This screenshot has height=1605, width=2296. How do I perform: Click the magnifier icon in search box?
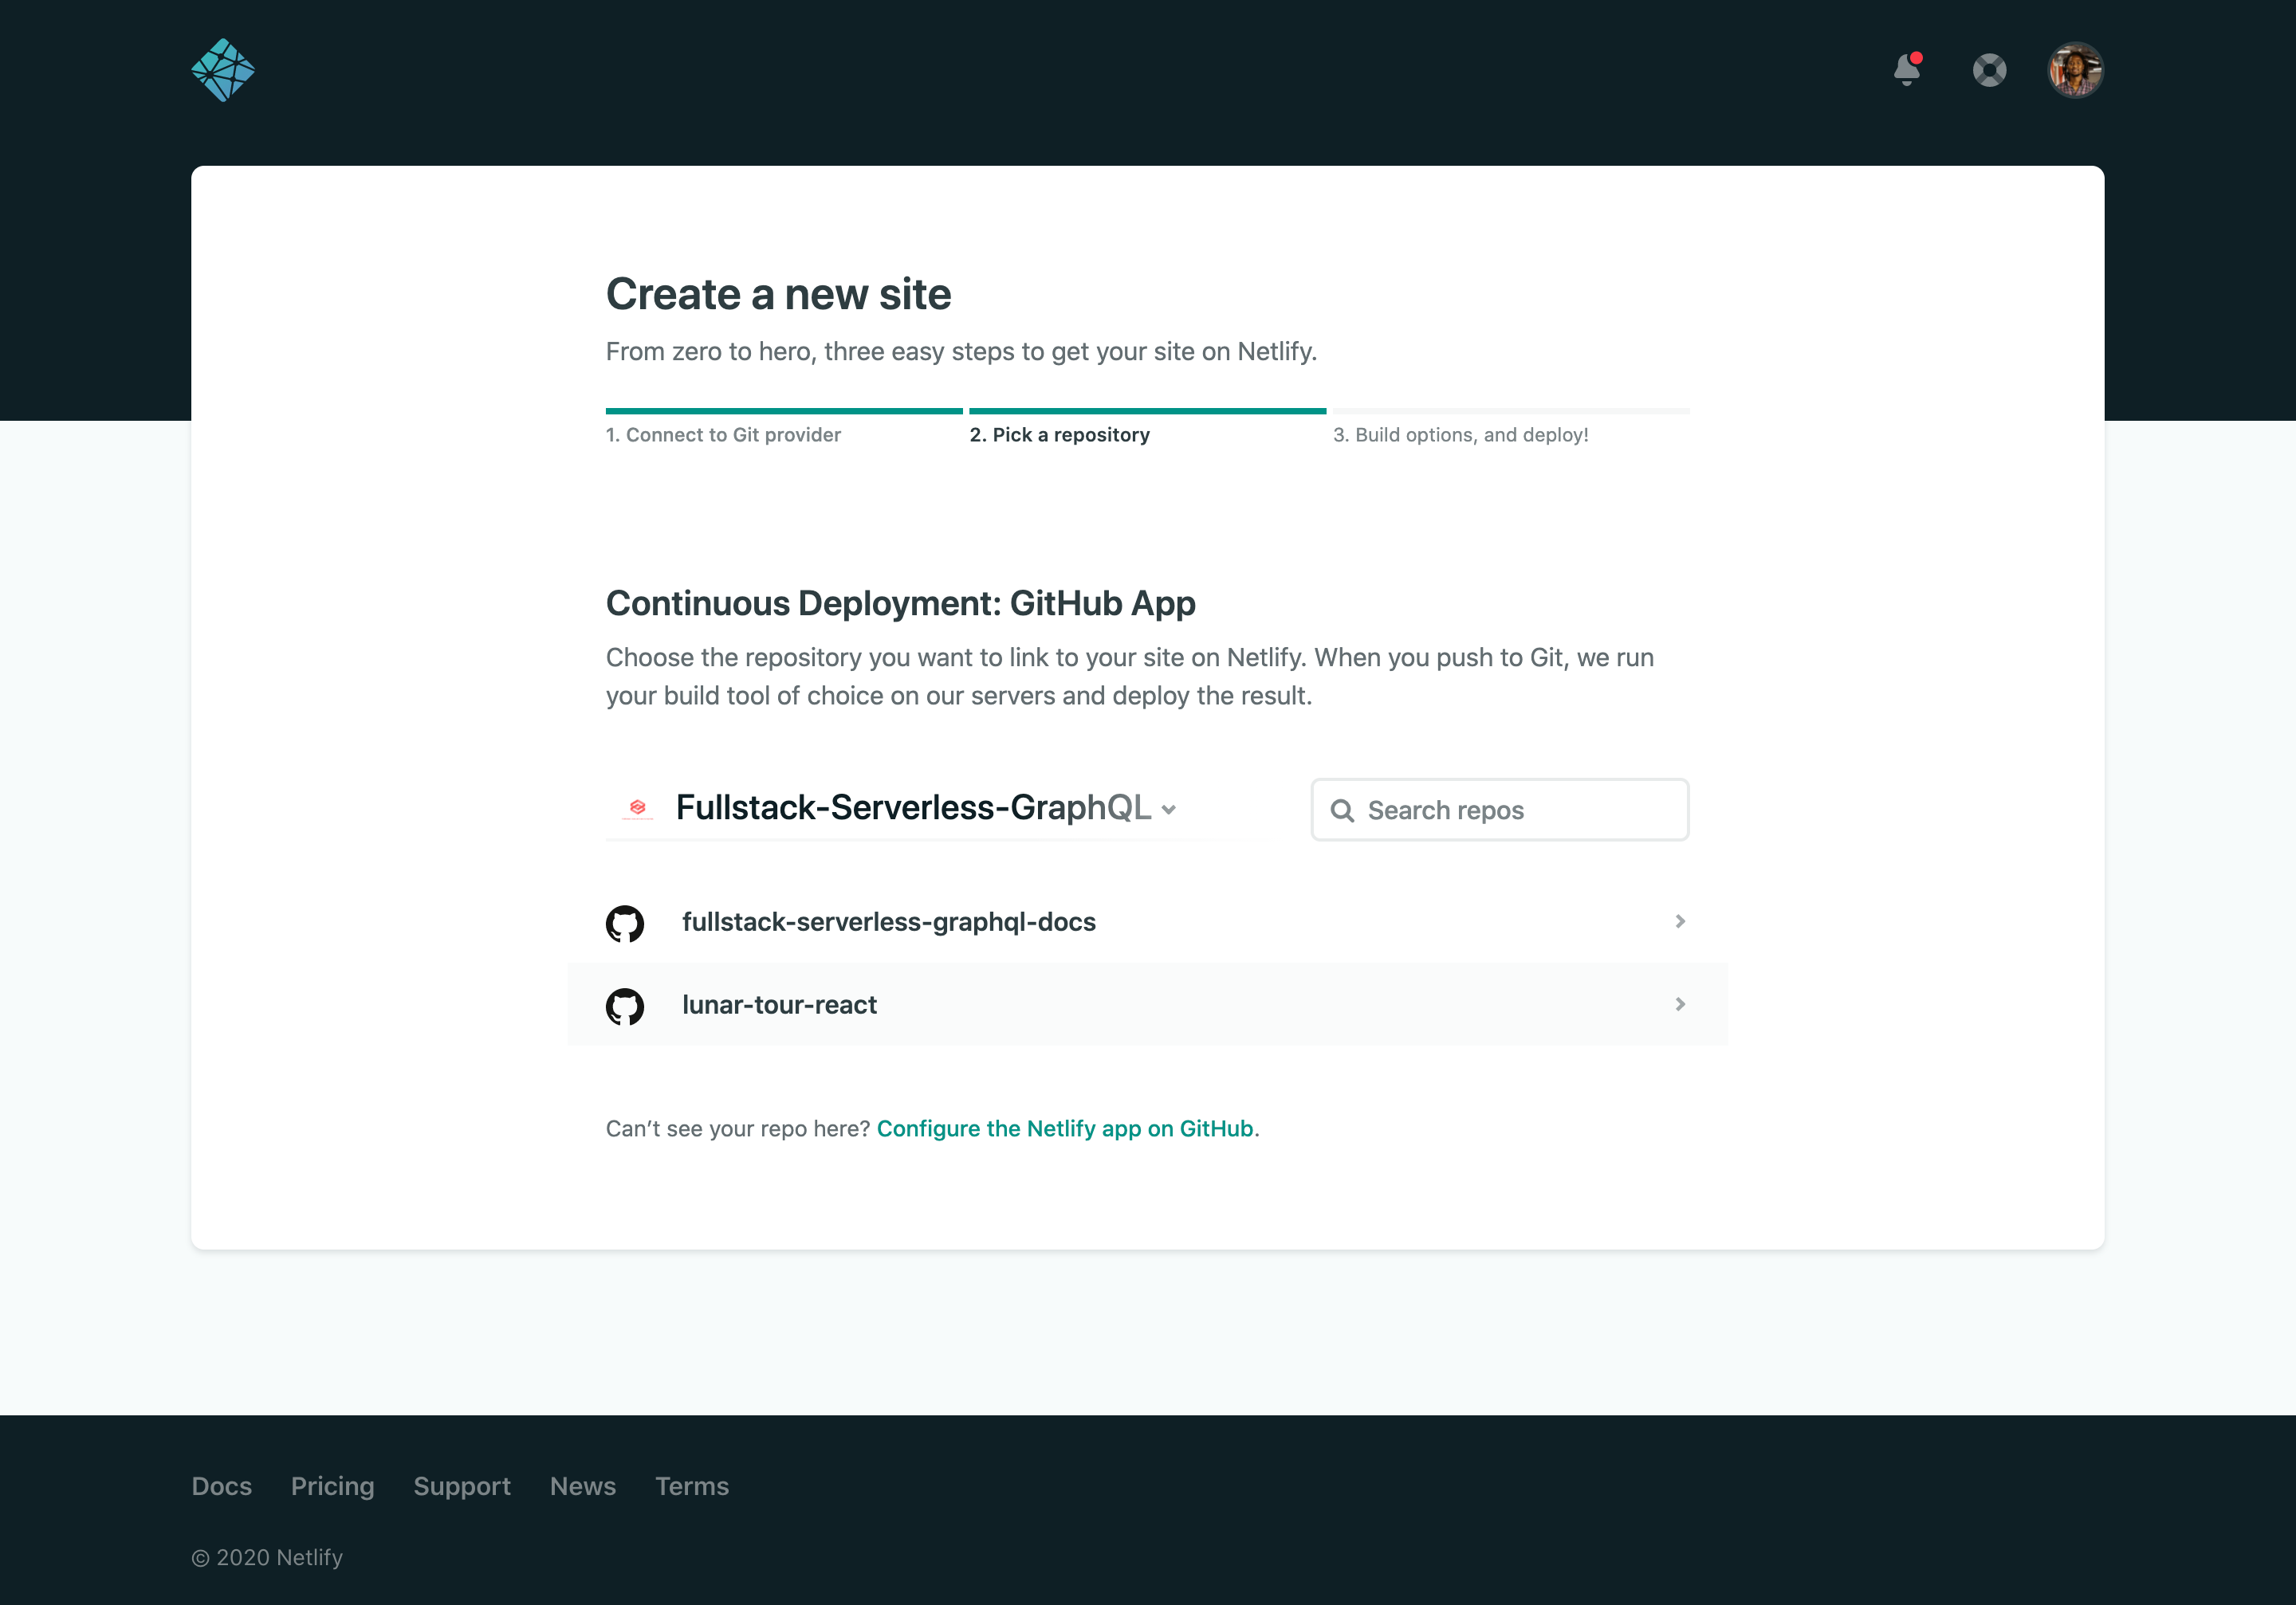tap(1342, 810)
